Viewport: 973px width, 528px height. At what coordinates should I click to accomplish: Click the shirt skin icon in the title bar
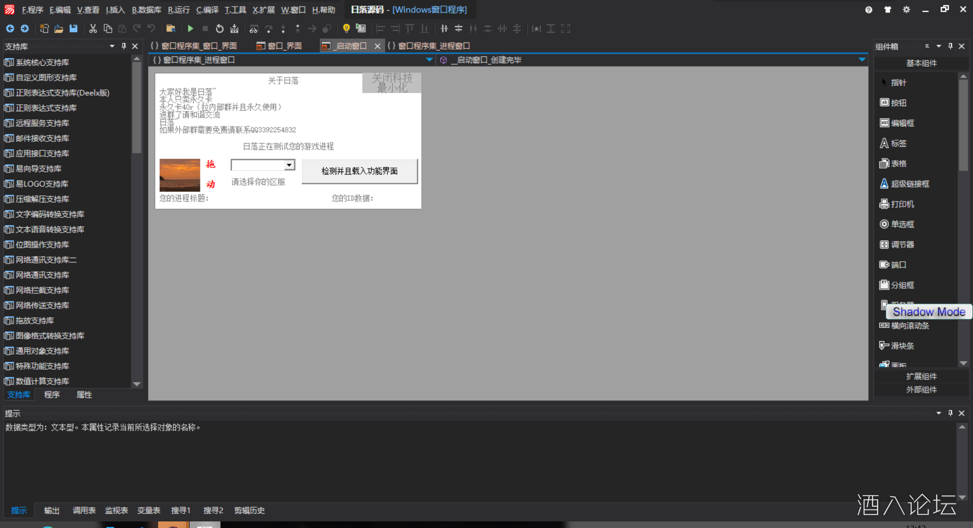[x=888, y=10]
